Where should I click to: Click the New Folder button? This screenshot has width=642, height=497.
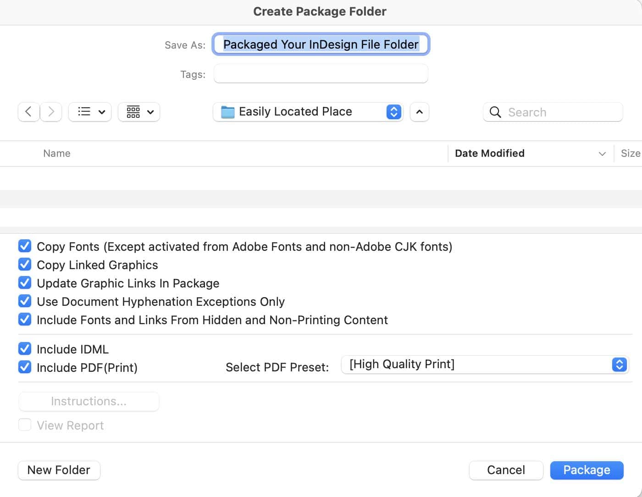(59, 470)
